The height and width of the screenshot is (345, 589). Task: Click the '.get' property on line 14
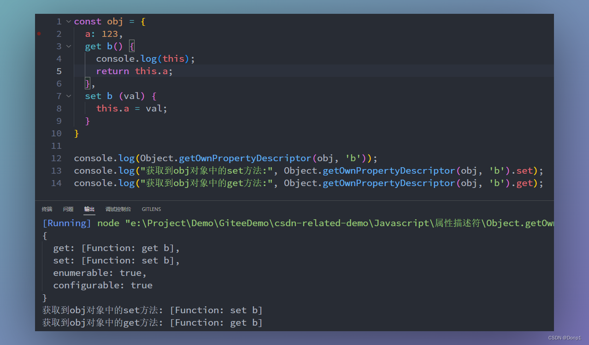click(x=522, y=183)
